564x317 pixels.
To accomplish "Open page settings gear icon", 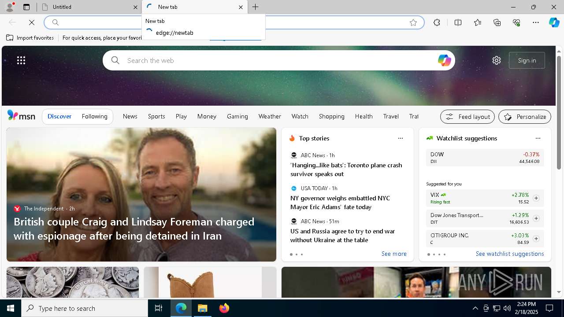I will [497, 60].
